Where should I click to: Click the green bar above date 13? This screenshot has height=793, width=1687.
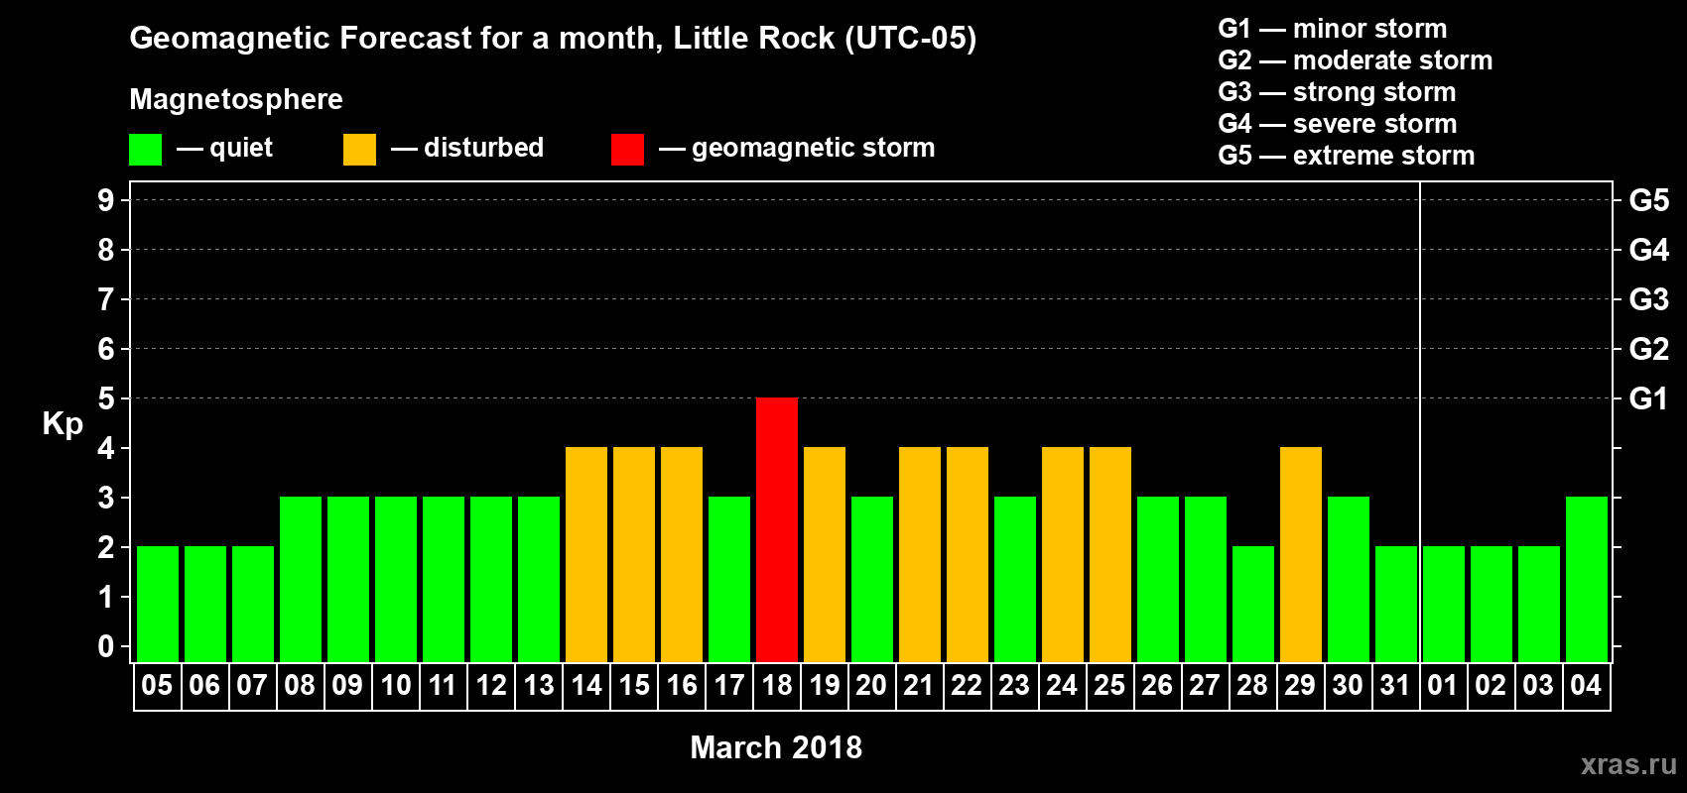[539, 579]
